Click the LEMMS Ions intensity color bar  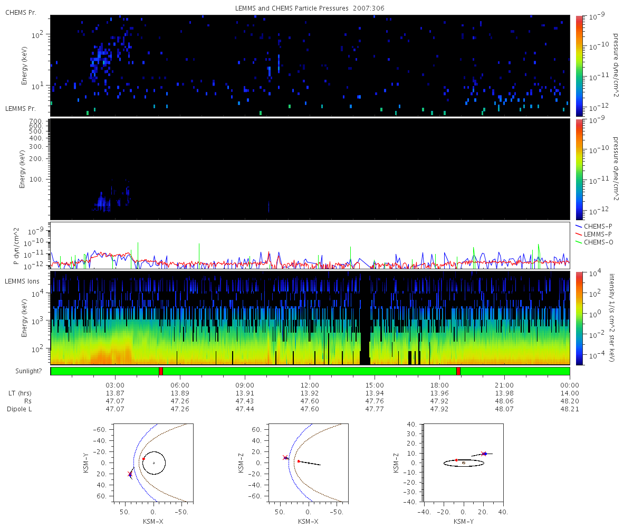pos(579,318)
